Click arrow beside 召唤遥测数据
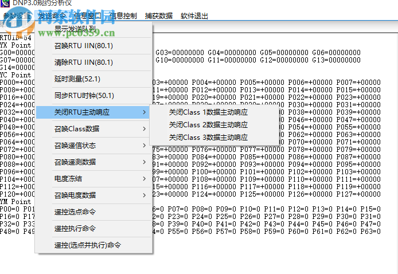 coord(144,162)
